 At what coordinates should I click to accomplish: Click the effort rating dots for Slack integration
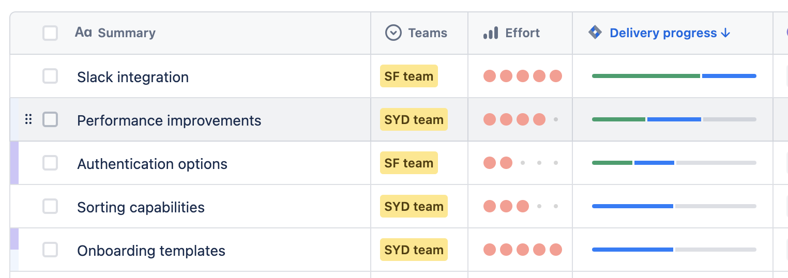523,76
